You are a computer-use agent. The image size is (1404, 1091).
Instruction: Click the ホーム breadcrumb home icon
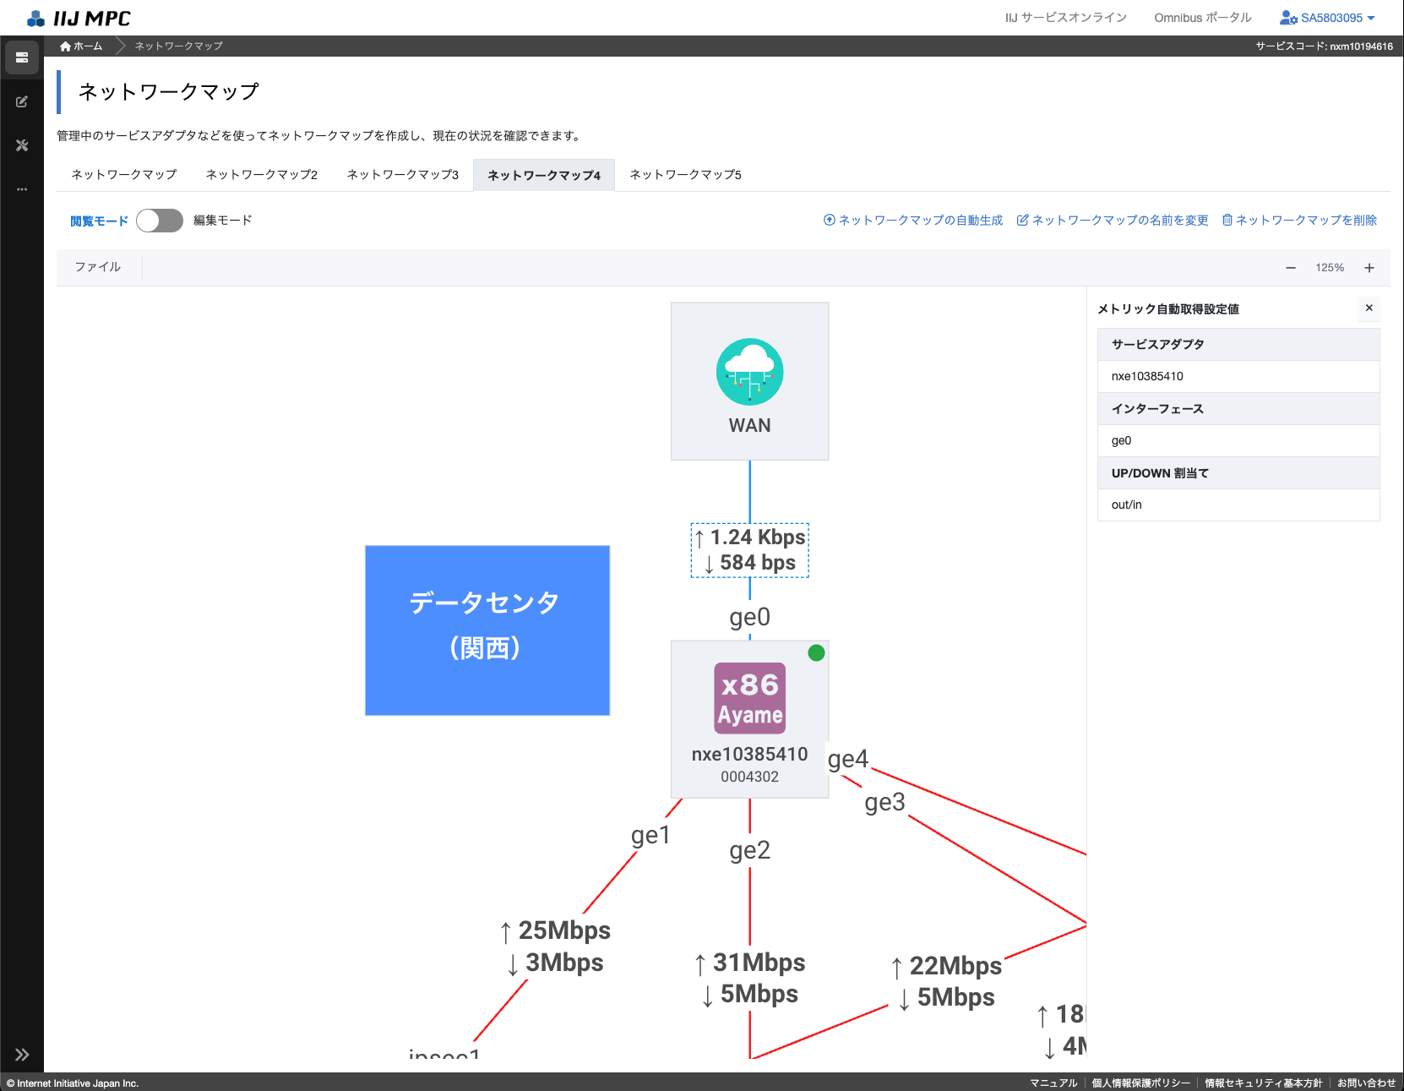pos(66,46)
